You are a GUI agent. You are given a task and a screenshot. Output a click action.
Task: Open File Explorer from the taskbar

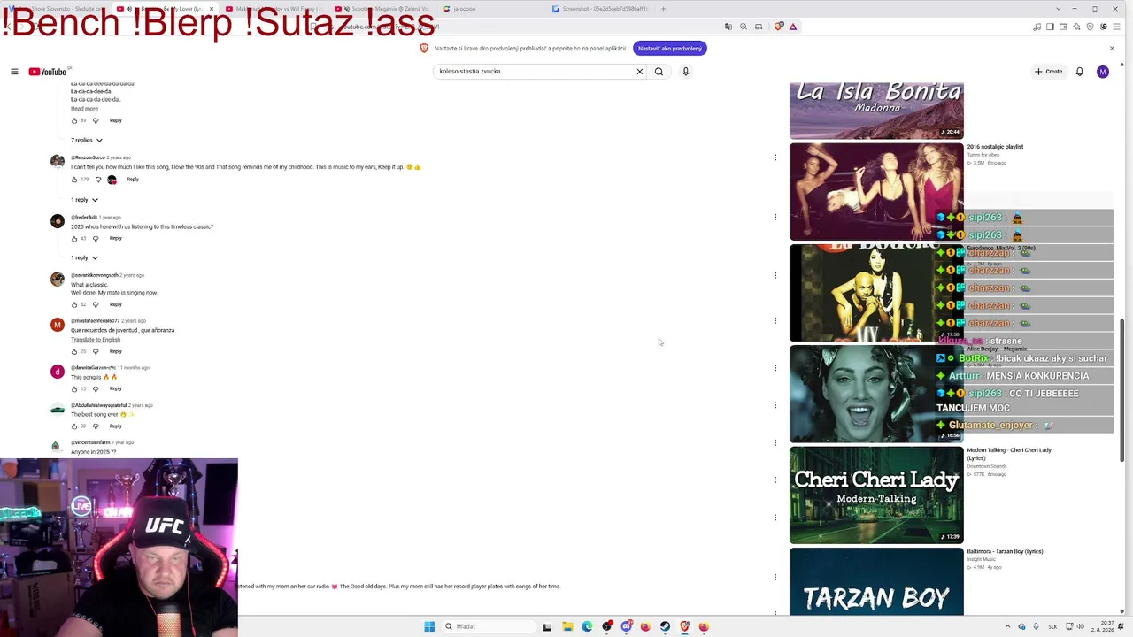(567, 626)
